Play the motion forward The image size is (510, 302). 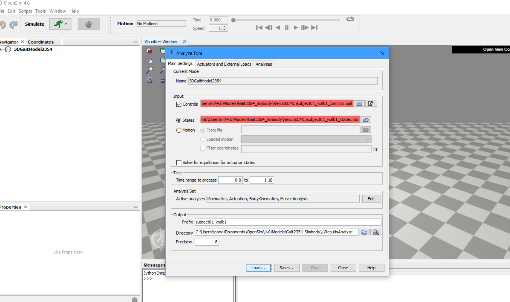click(x=295, y=28)
